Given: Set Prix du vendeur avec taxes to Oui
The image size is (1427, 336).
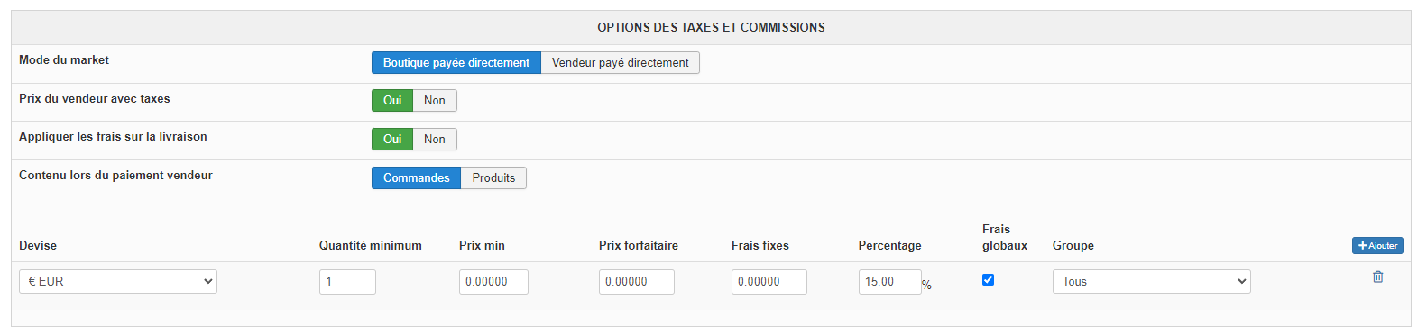Looking at the screenshot, I should pyautogui.click(x=392, y=100).
